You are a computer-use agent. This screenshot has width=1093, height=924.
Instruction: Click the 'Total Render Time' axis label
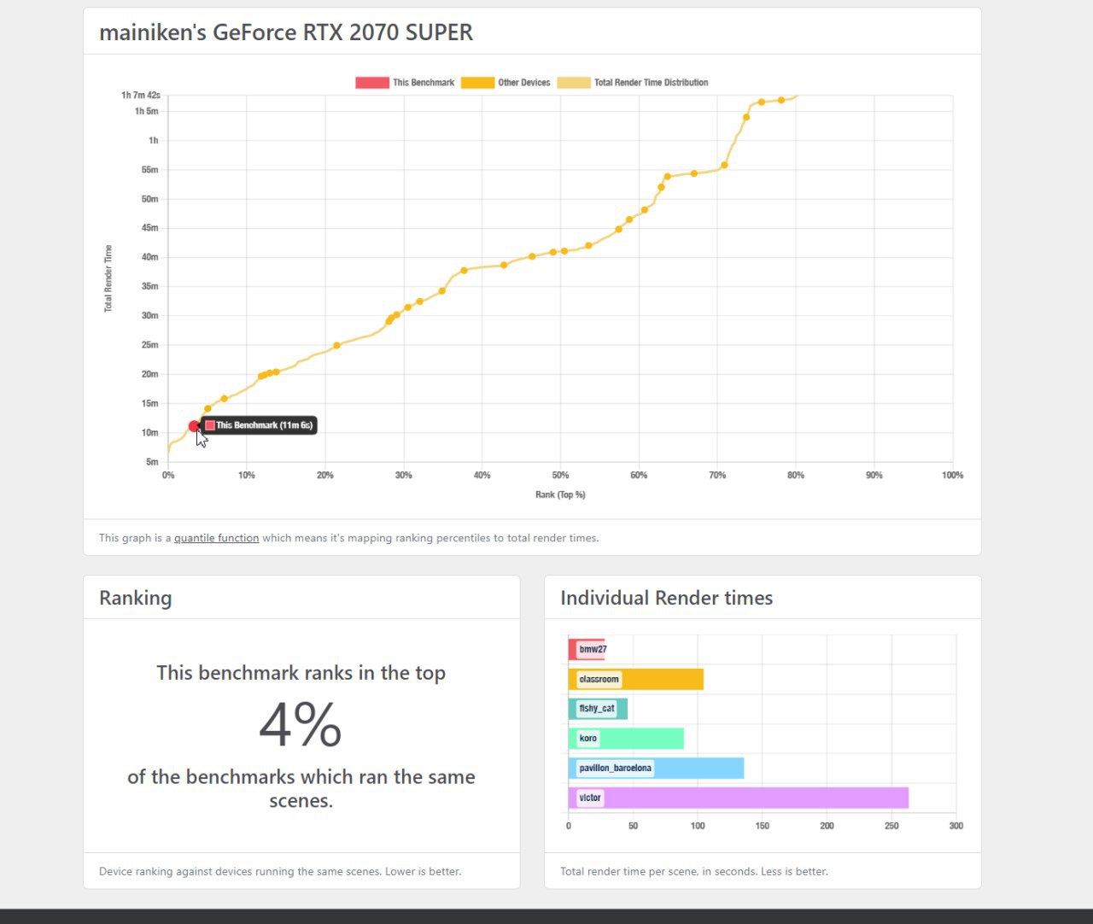click(108, 278)
